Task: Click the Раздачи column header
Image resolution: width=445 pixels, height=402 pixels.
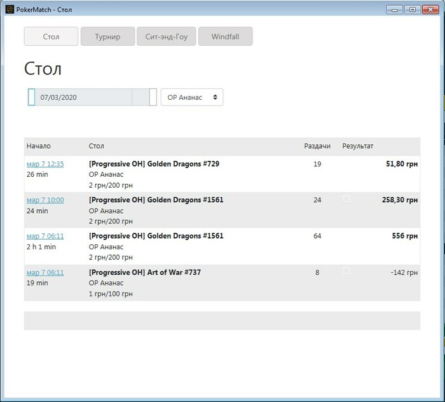Action: 317,146
